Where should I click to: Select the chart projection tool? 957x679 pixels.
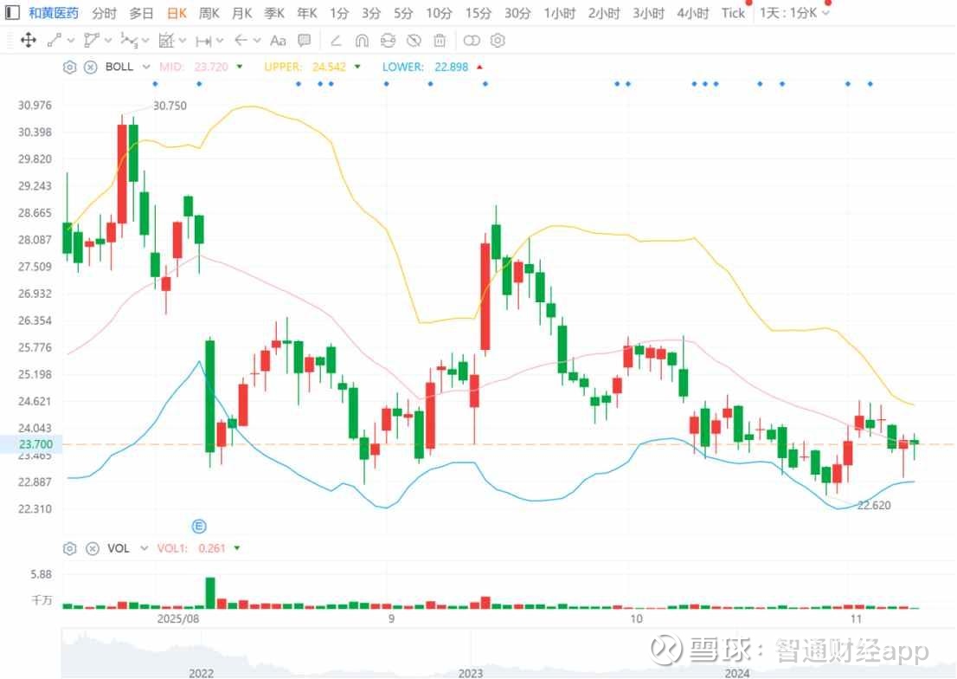[166, 41]
